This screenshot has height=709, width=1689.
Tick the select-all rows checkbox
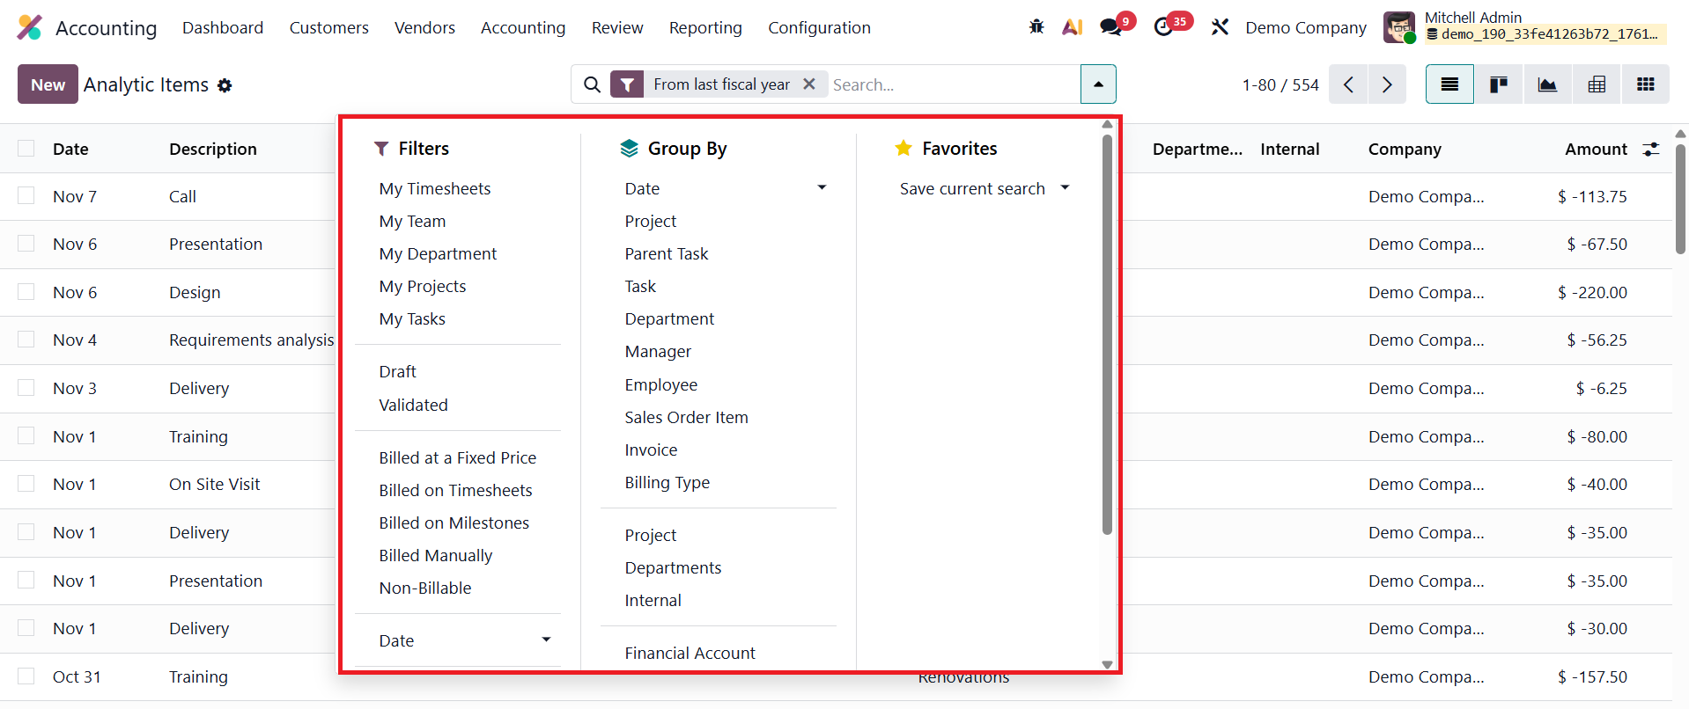[x=26, y=149]
